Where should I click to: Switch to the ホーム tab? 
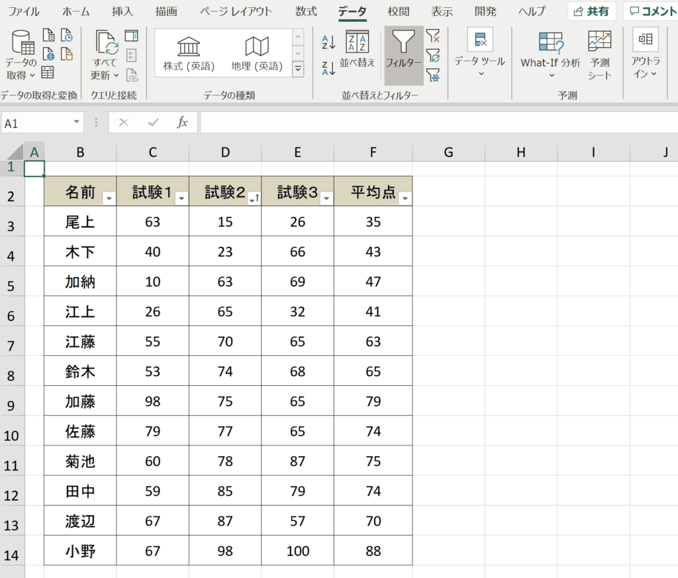pyautogui.click(x=75, y=11)
